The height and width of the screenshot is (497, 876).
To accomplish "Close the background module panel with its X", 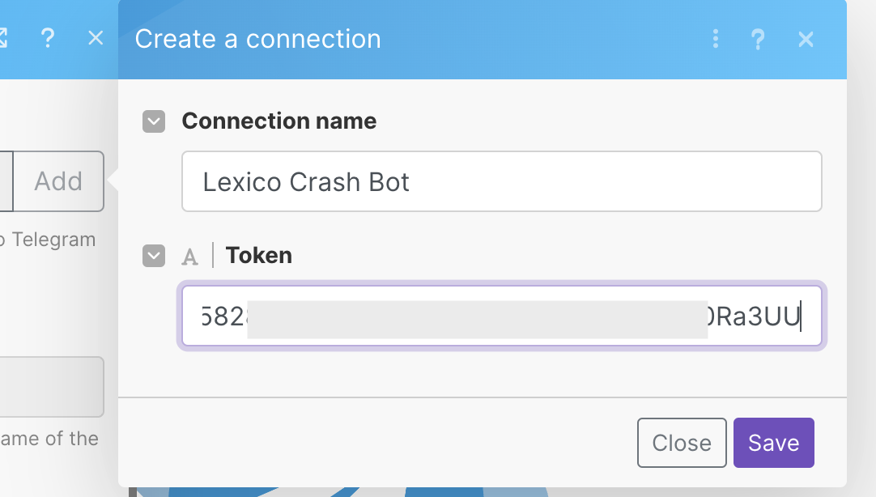I will (96, 38).
